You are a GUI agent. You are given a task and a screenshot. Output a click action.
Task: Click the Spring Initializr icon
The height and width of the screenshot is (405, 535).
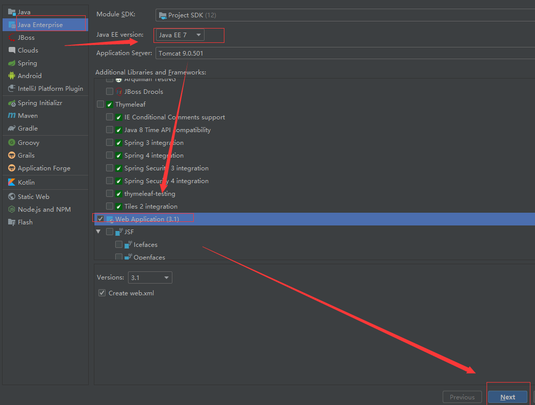12,103
